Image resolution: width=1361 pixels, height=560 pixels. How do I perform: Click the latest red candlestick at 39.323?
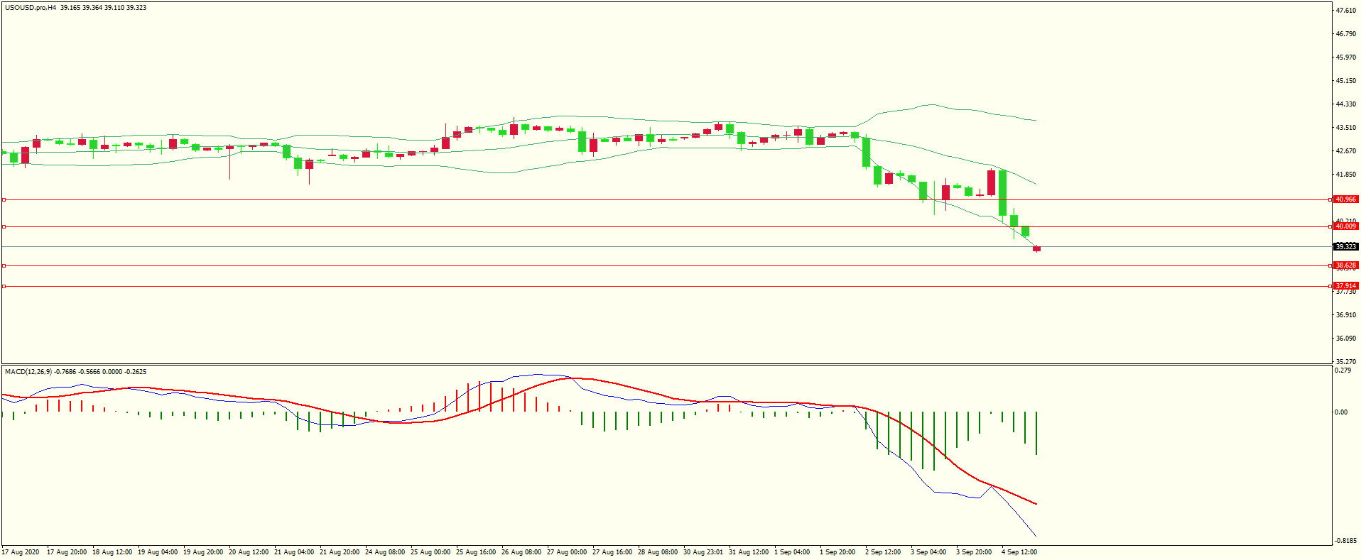[1037, 248]
